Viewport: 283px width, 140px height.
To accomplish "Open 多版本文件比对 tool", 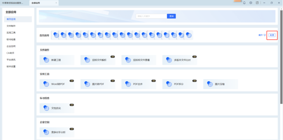I will tap(179, 60).
